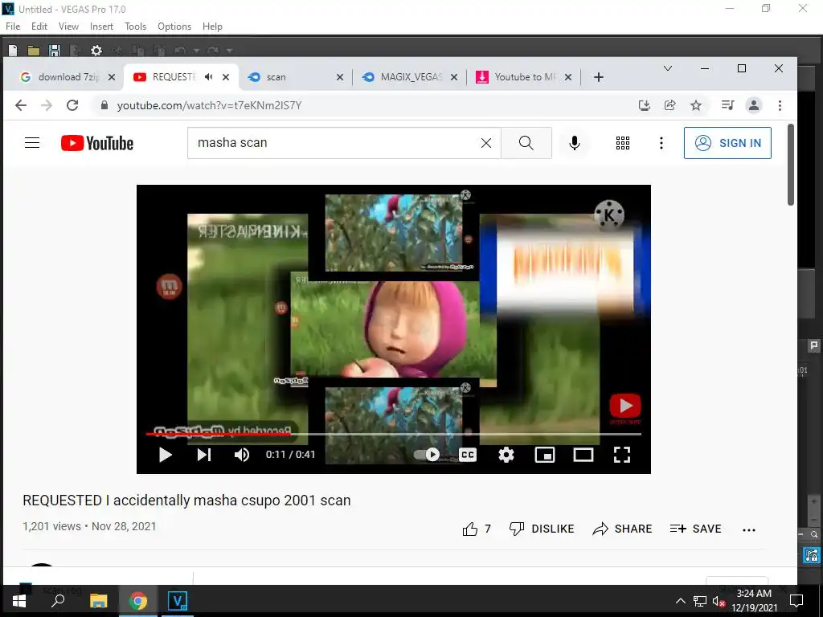Bookmark this page with the star icon
This screenshot has height=617, width=823.
click(x=695, y=105)
